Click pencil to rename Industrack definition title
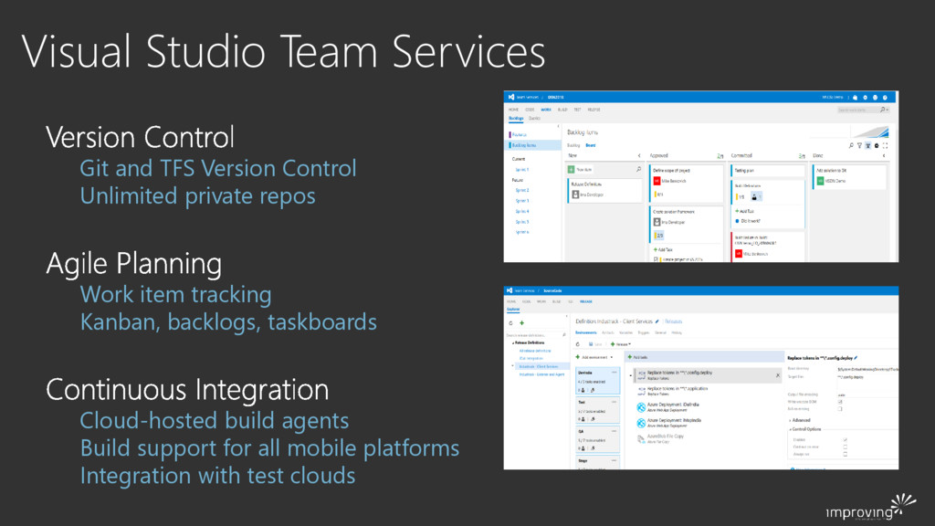Screen dimensions: 935x526 click(657, 321)
